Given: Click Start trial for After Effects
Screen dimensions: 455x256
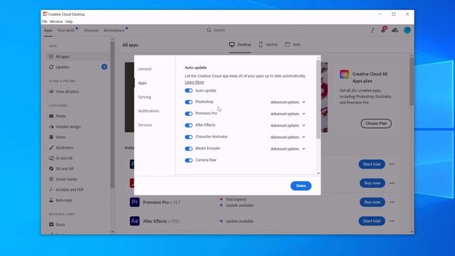Looking at the screenshot, I should tap(372, 221).
